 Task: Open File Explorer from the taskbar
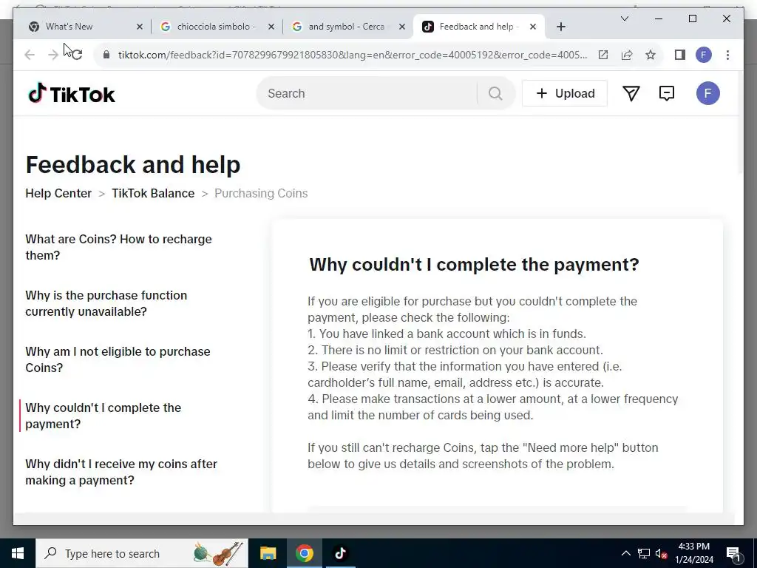tap(268, 553)
